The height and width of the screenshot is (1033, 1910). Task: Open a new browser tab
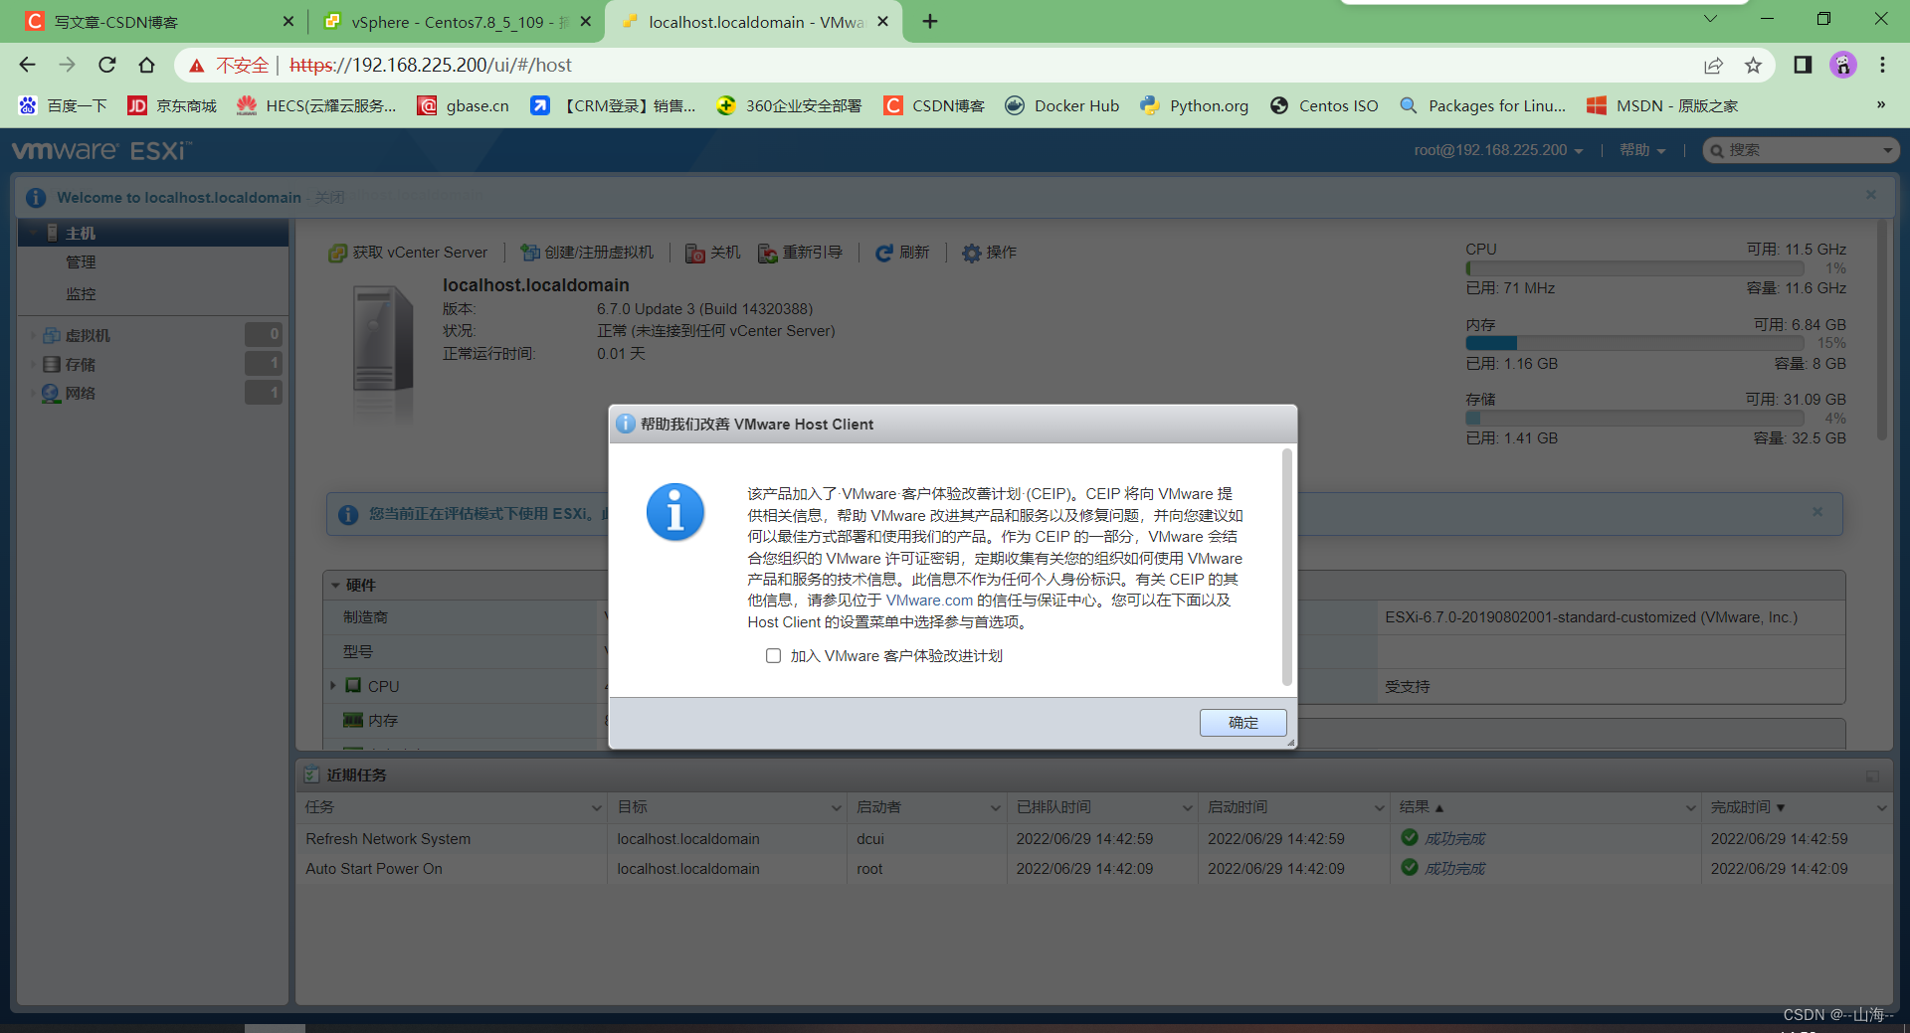(930, 22)
